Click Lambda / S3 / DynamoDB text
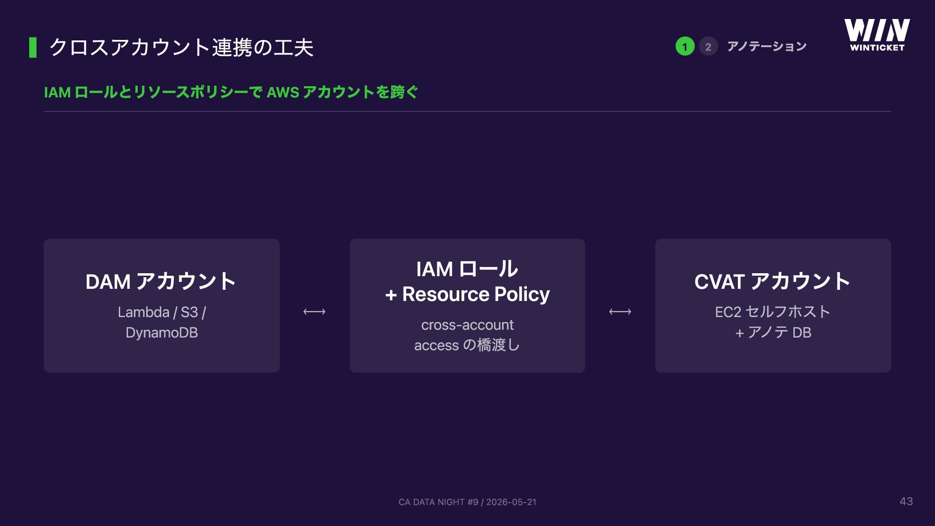Screen dimensions: 935x526 162,322
